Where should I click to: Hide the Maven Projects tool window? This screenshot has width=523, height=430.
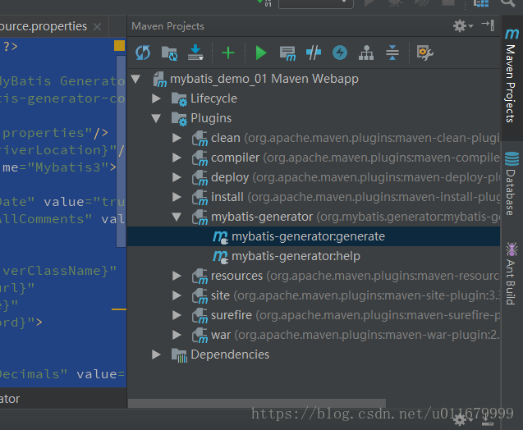coord(488,25)
